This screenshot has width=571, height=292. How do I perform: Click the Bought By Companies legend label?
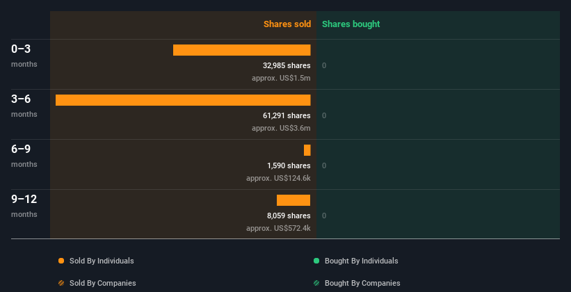point(362,283)
